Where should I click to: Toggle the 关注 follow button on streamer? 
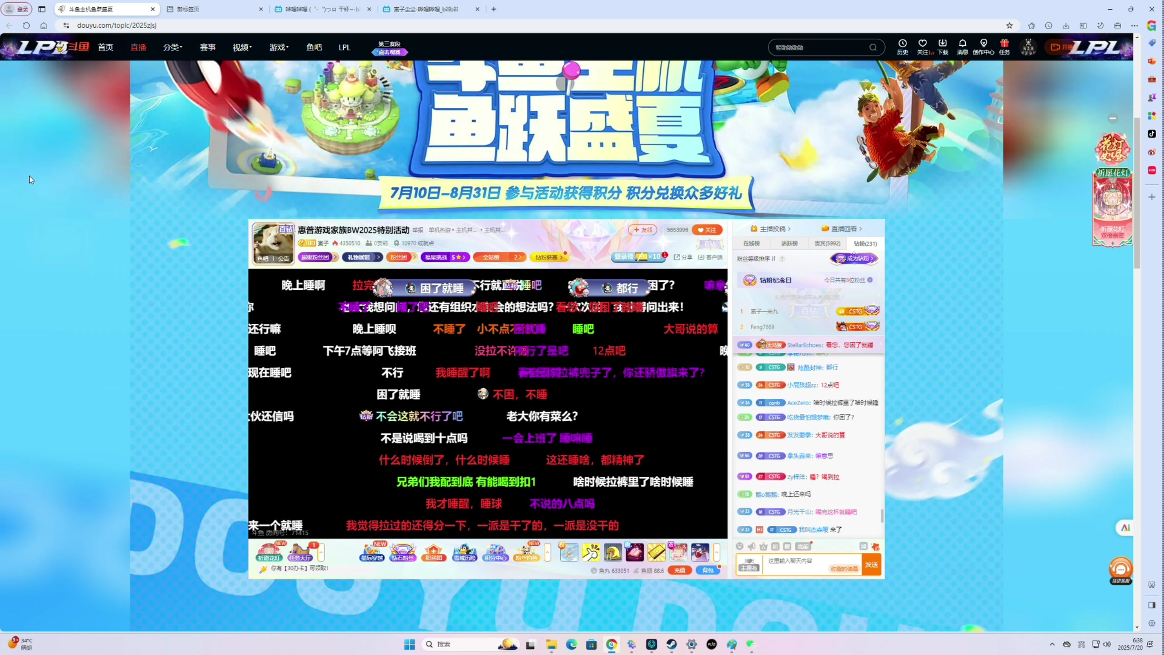pos(707,230)
